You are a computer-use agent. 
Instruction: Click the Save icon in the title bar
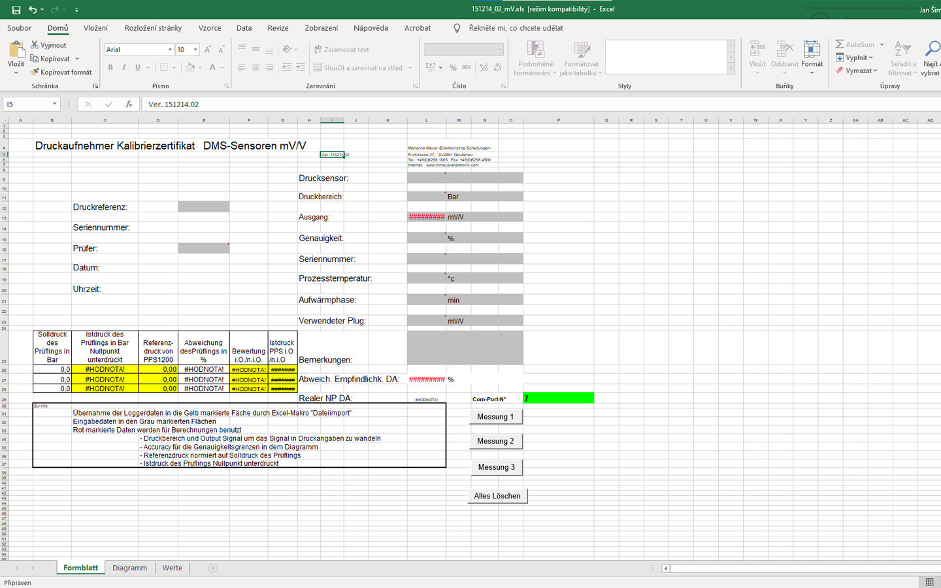pos(16,10)
